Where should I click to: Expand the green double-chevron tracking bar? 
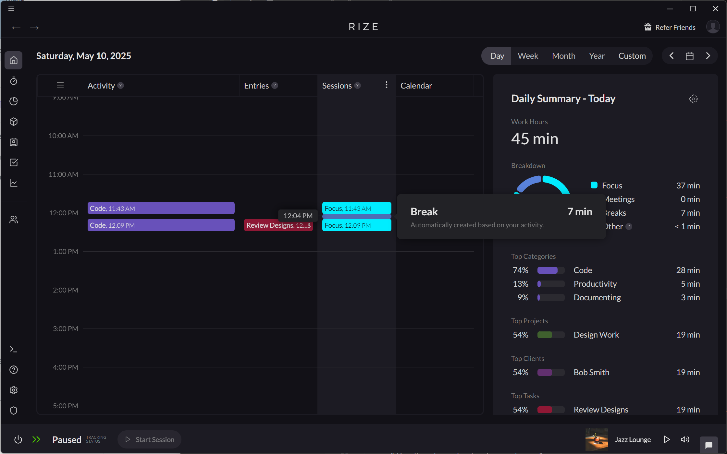36,439
